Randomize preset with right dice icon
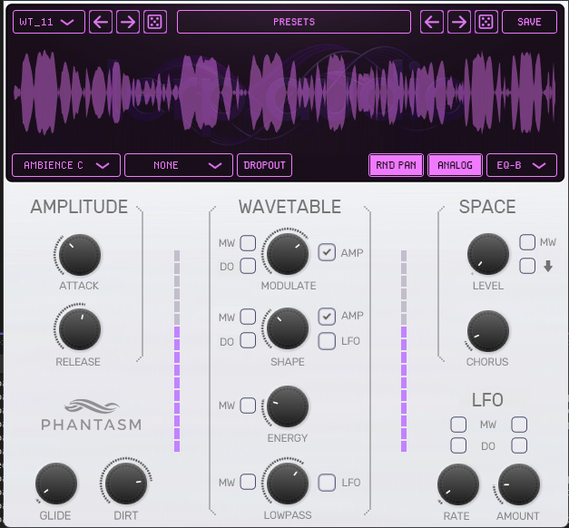569x528 pixels. tap(486, 22)
